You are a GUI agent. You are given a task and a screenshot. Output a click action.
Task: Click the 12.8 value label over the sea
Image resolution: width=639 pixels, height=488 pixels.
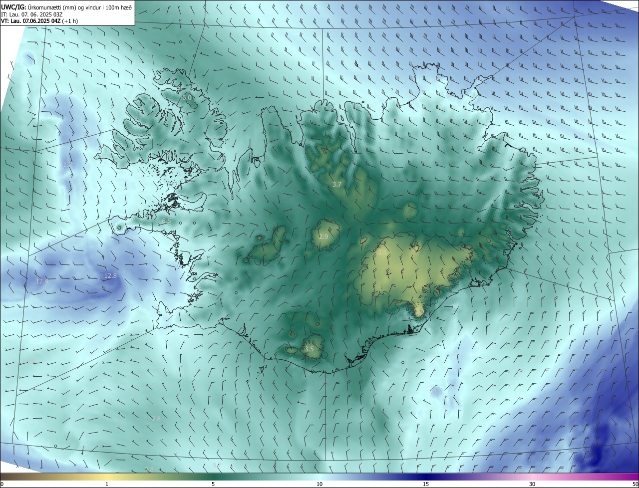point(110,275)
